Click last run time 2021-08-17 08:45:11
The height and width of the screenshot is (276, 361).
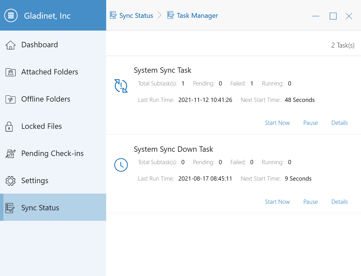pos(205,179)
